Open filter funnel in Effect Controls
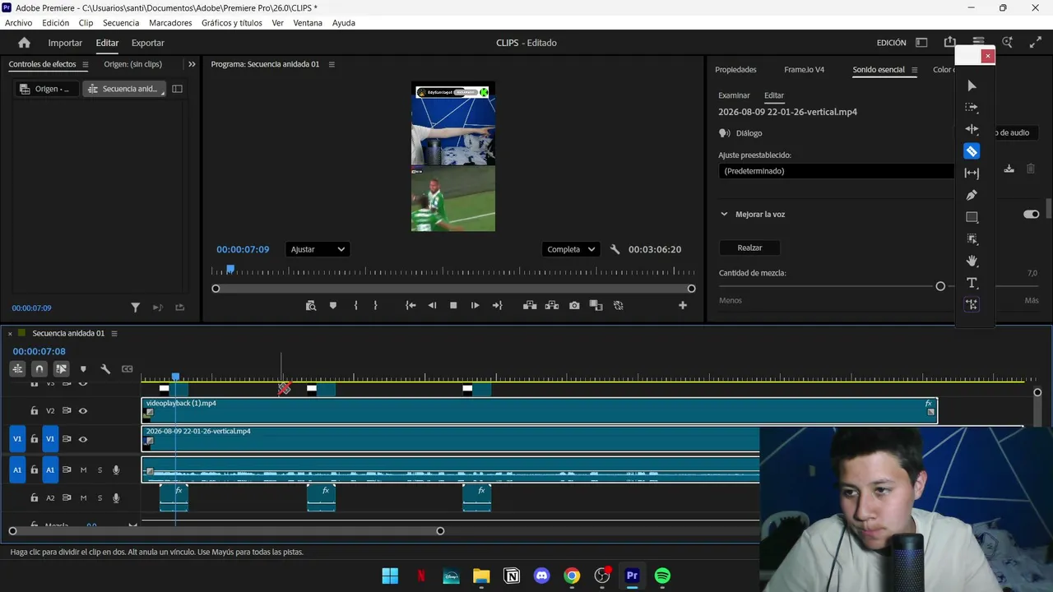Viewport: 1053px width, 592px height. point(136,308)
